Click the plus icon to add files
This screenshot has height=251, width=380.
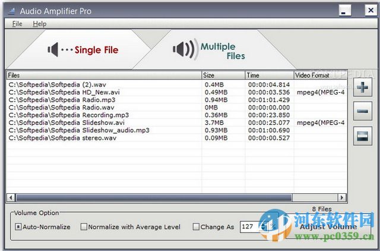click(363, 87)
